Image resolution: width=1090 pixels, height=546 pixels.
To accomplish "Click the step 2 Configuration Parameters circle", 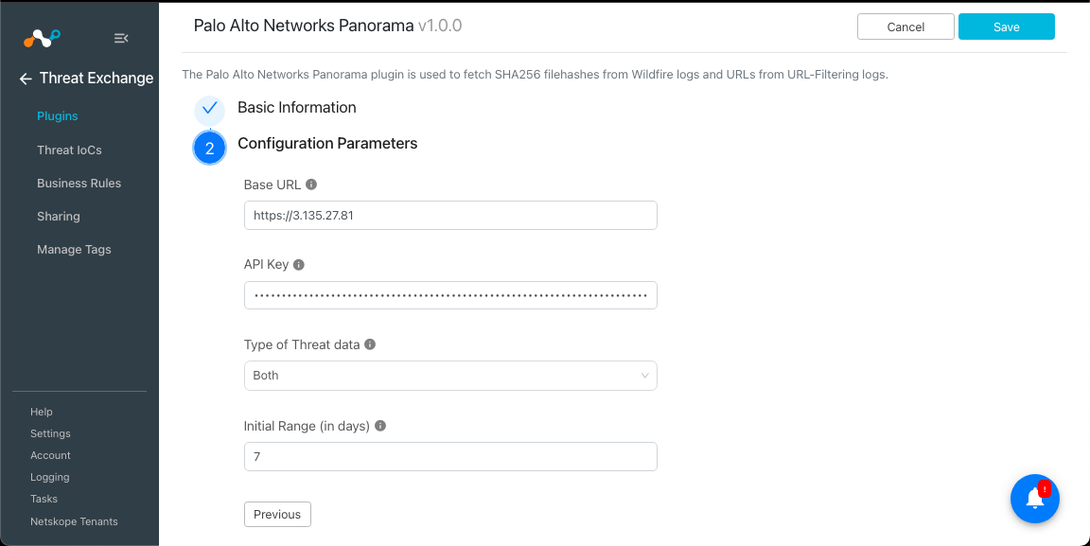I will click(209, 148).
